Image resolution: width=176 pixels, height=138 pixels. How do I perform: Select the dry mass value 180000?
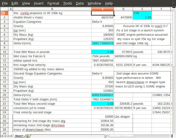pyautogui.click(x=103, y=35)
